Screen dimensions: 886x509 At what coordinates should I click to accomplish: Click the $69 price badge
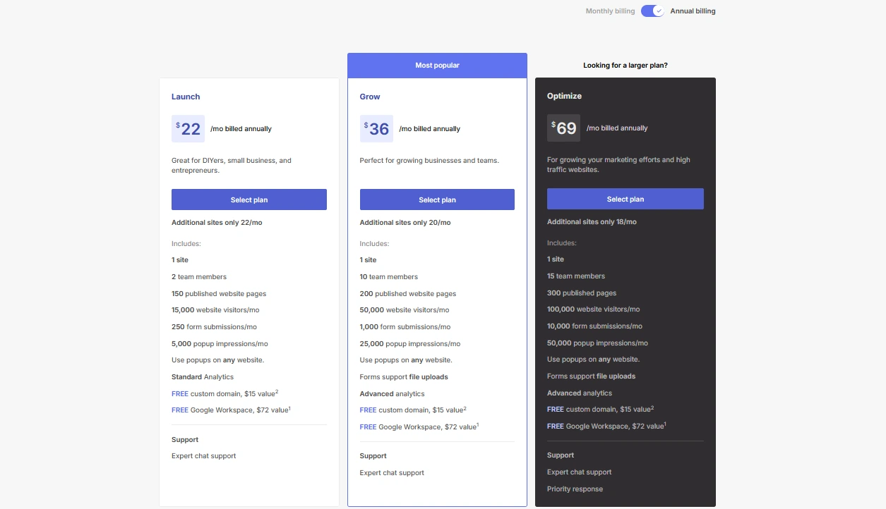click(x=563, y=128)
